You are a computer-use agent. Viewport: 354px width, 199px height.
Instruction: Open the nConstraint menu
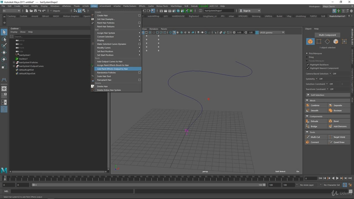[x=105, y=6]
